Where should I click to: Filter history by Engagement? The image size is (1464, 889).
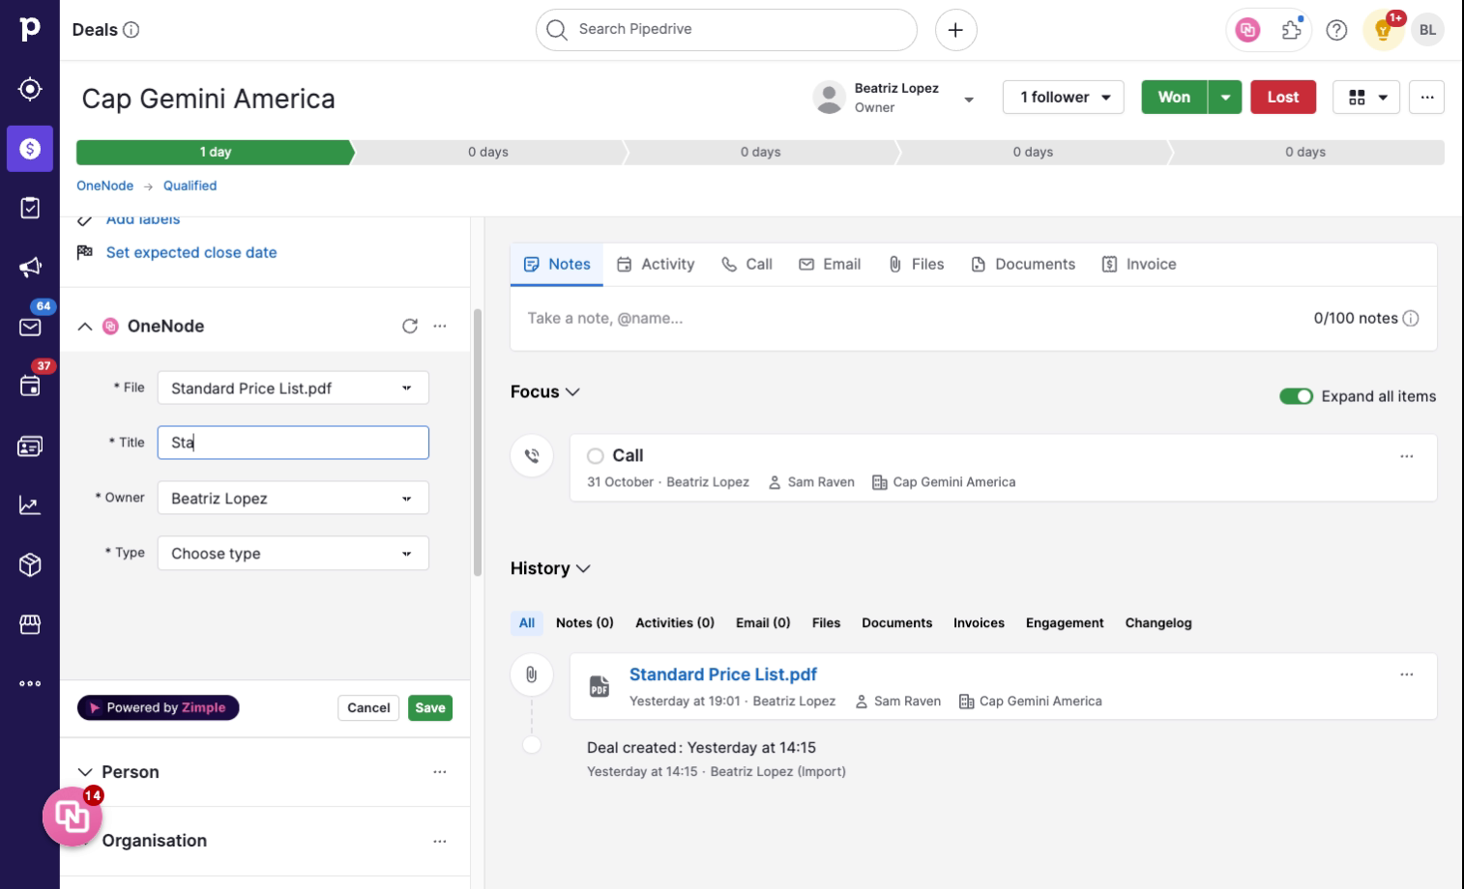click(1065, 623)
